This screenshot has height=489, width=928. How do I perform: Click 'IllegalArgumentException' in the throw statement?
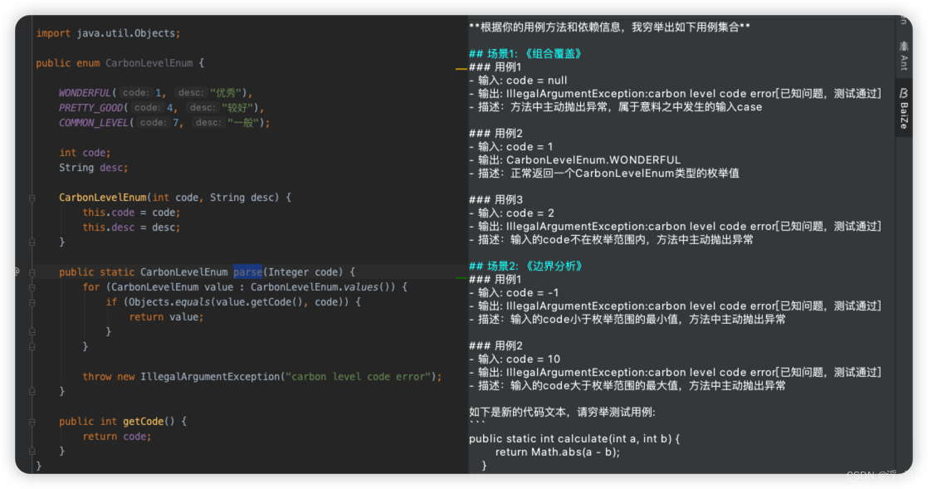click(x=209, y=377)
